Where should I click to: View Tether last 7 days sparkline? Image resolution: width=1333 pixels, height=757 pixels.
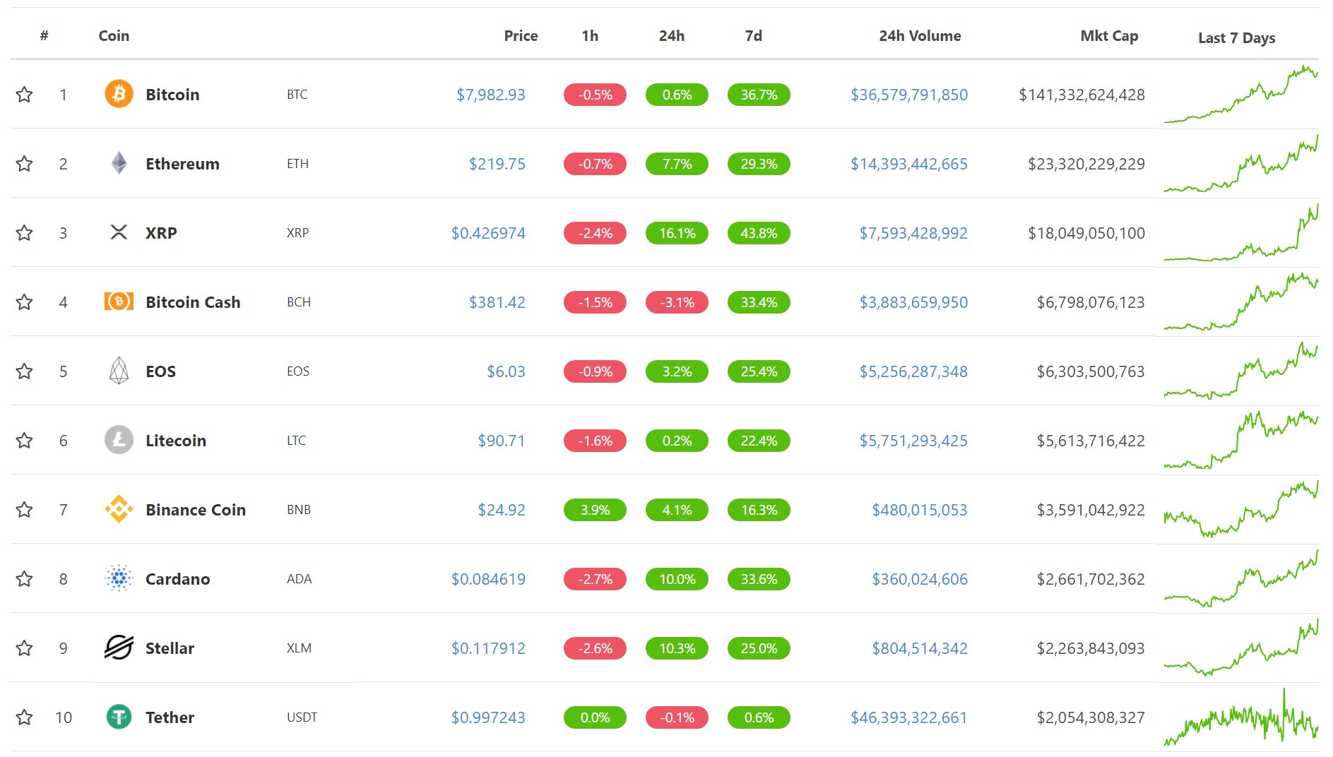coord(1240,717)
